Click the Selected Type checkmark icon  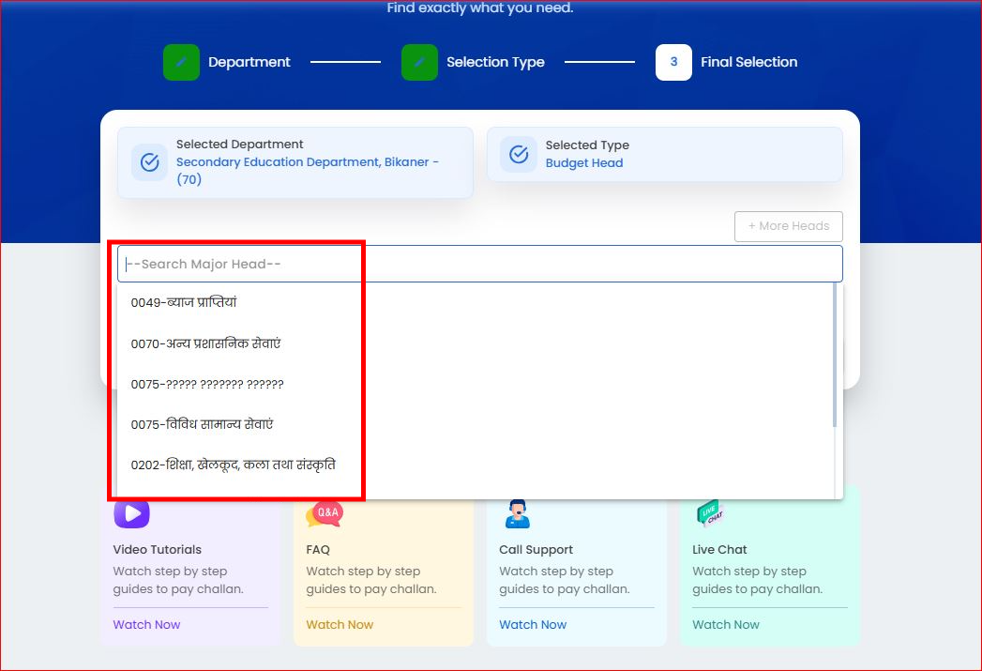click(x=519, y=154)
